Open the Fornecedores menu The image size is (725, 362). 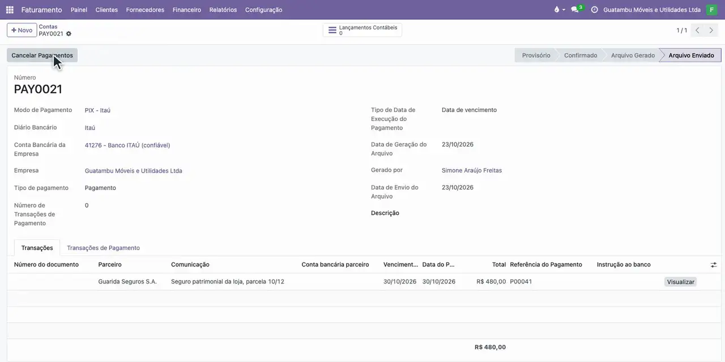pyautogui.click(x=145, y=10)
